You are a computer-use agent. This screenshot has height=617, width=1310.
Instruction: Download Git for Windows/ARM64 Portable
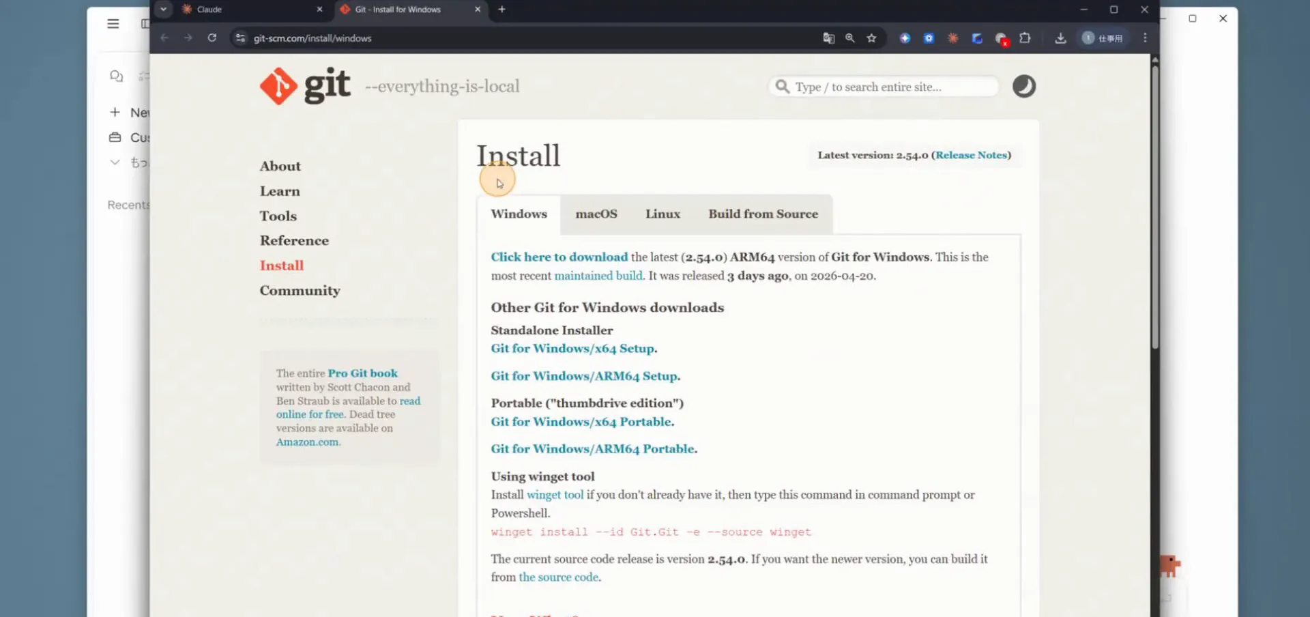[593, 449]
